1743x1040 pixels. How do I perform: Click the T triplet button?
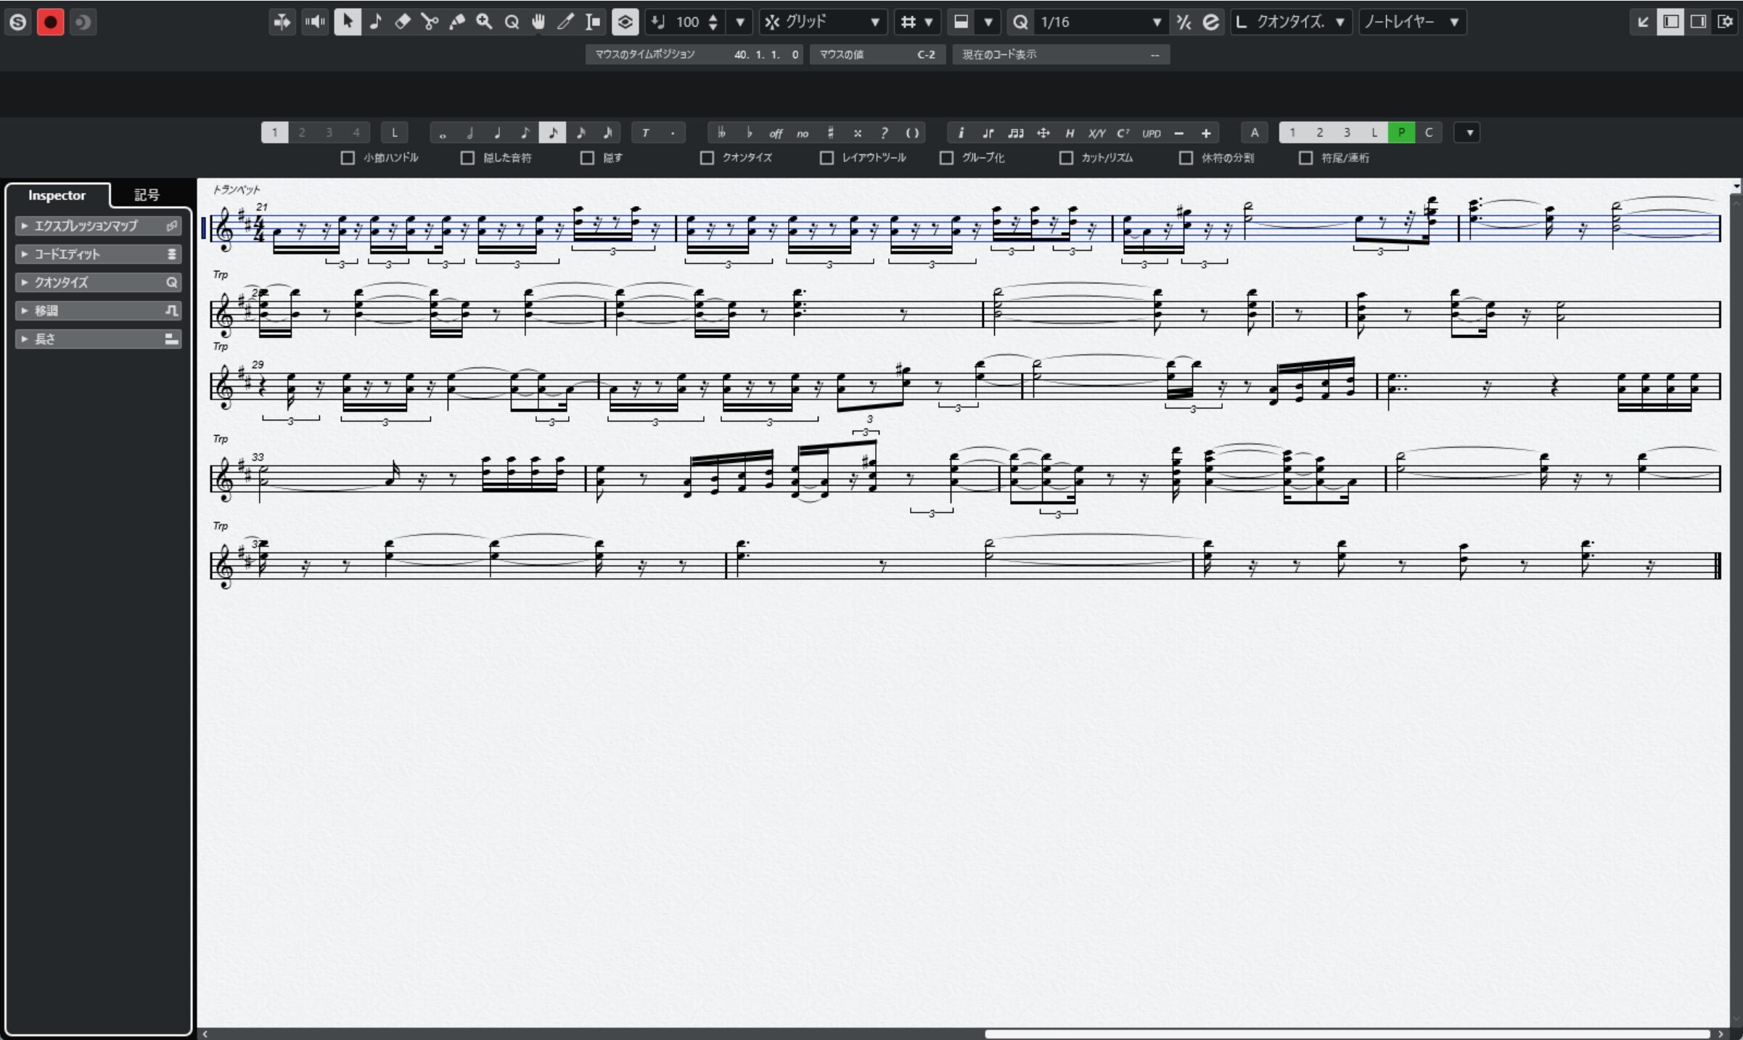[644, 133]
